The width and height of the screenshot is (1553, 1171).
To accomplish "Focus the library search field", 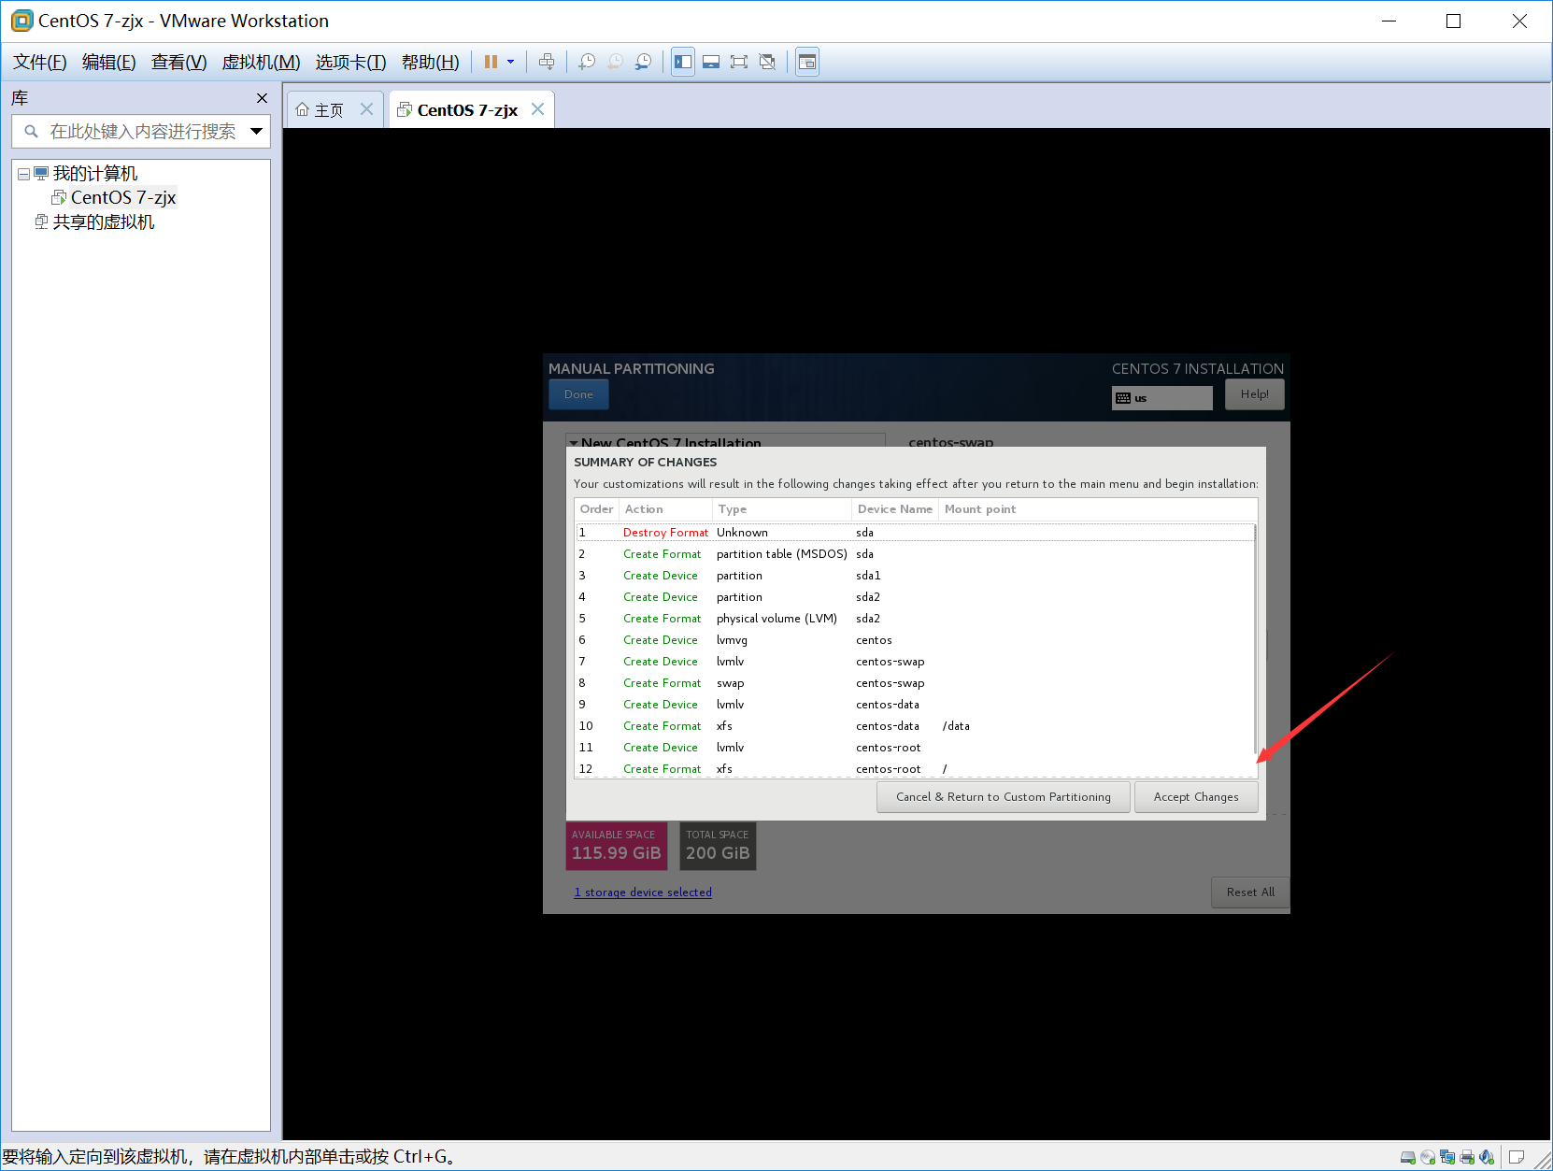I will point(140,132).
